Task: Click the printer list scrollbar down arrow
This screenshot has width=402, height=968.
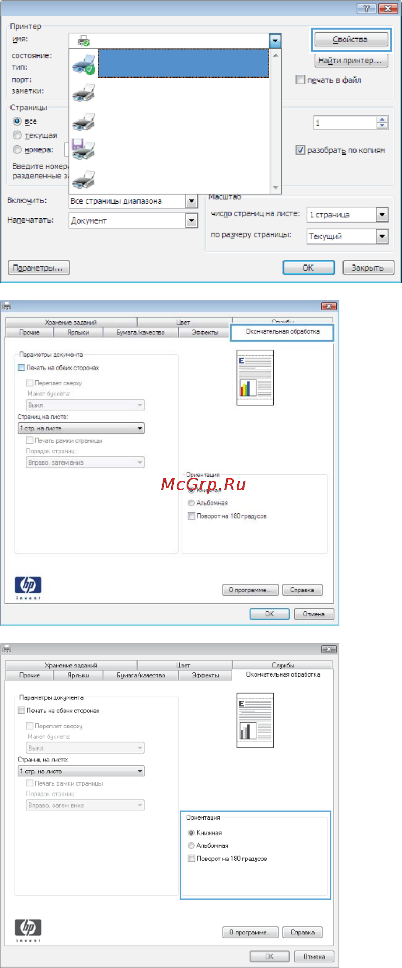Action: point(275,188)
